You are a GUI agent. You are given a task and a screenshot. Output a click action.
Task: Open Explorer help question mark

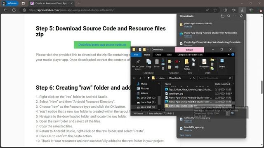(x=233, y=55)
